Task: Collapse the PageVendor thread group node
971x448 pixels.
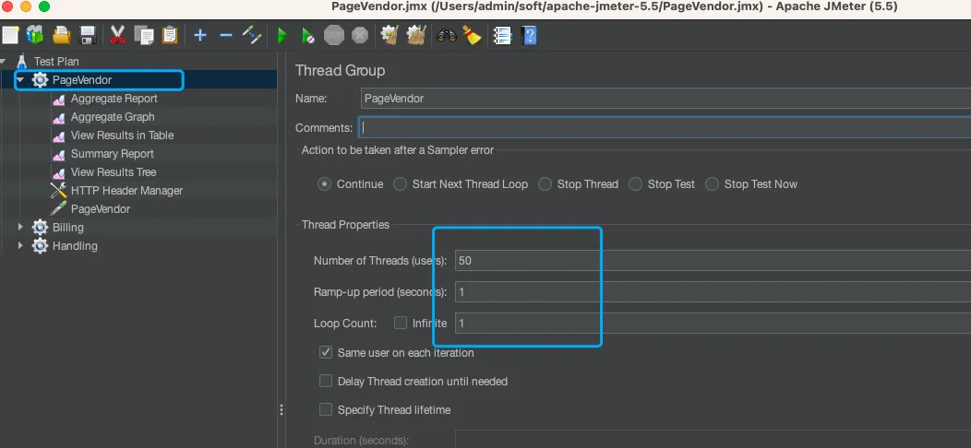Action: point(20,80)
